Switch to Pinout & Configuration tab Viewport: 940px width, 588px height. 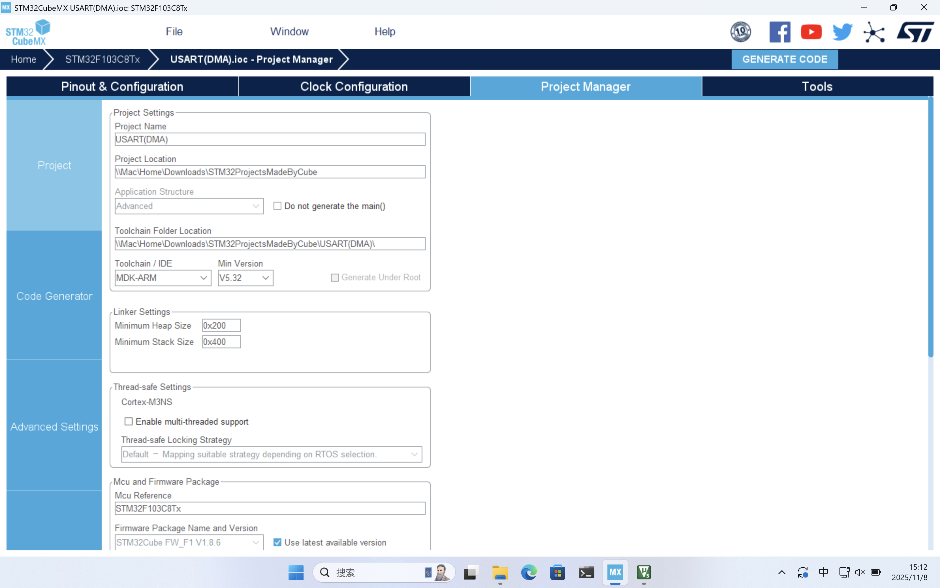[x=122, y=86]
